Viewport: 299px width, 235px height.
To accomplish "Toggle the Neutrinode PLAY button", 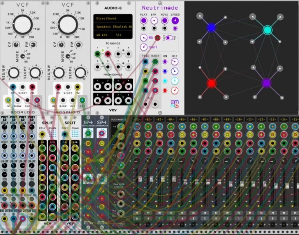I will (144, 21).
